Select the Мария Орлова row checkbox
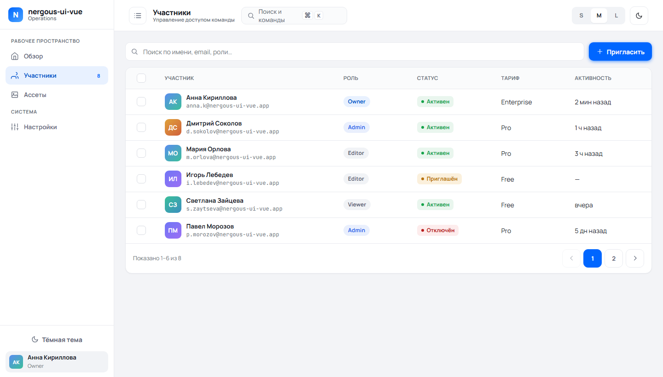 (141, 153)
